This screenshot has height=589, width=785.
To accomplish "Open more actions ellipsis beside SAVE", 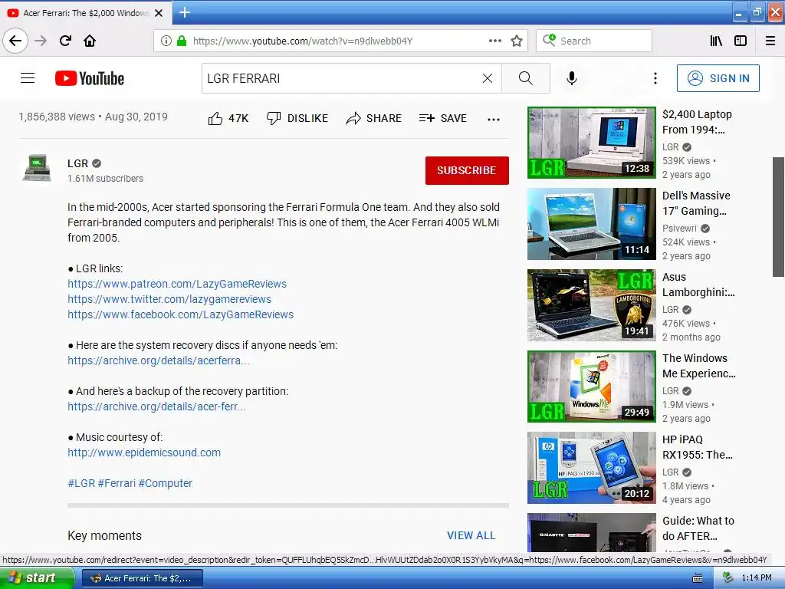I will pyautogui.click(x=494, y=119).
